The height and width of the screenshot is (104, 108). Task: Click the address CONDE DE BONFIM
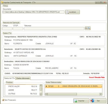pyautogui.click(x=21, y=65)
